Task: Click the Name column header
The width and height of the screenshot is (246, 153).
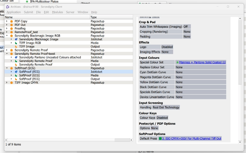Action: click(x=9, y=17)
